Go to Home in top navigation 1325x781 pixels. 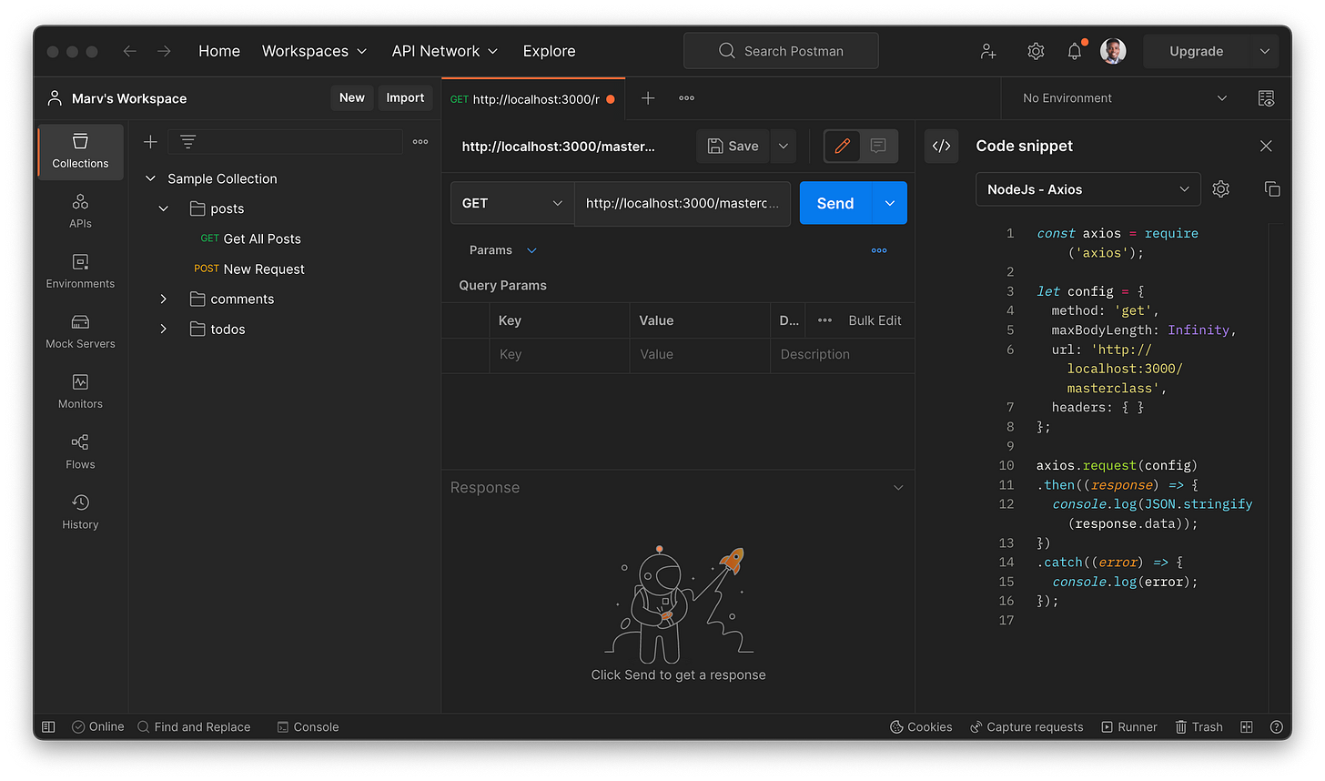click(x=219, y=51)
